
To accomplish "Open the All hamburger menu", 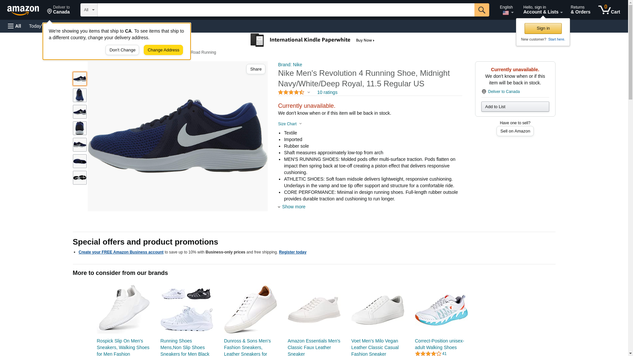I will pyautogui.click(x=15, y=26).
